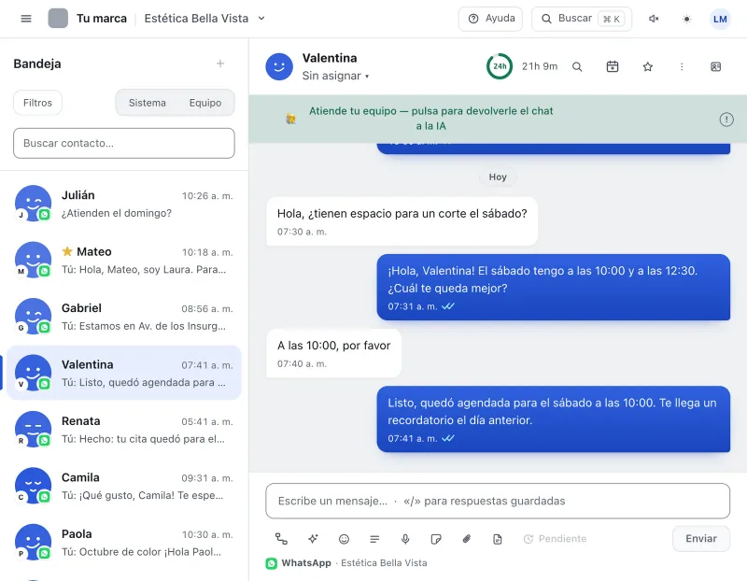This screenshot has width=747, height=581.
Task: Click the Escribe un mensaje input box
Action: pyautogui.click(x=498, y=501)
